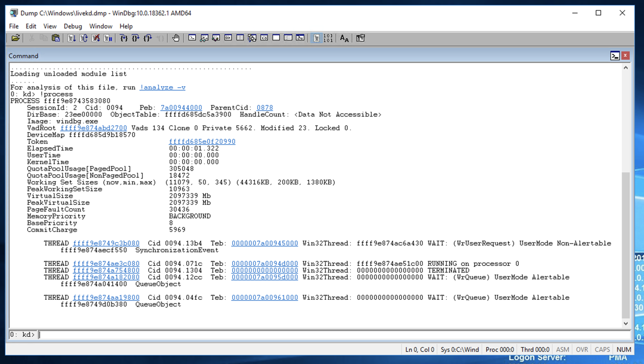Click the Proc 000:0 status entry
The height and width of the screenshot is (364, 644).
click(500, 349)
